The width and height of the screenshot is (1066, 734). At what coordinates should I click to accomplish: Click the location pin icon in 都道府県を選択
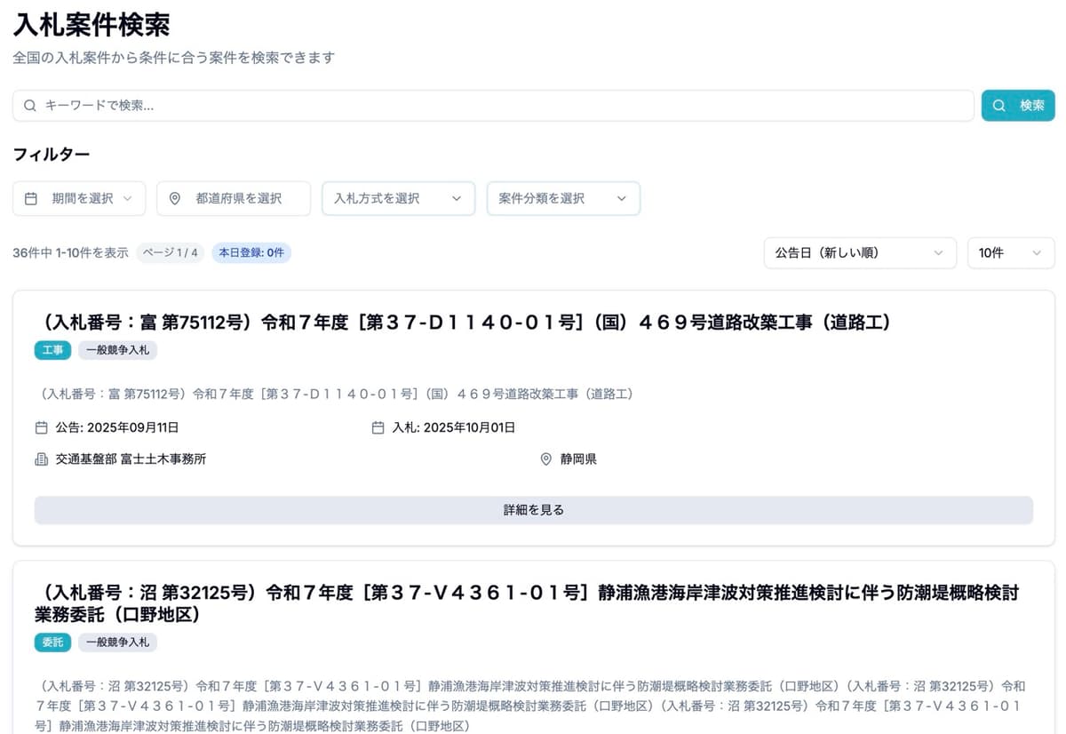pos(176,198)
